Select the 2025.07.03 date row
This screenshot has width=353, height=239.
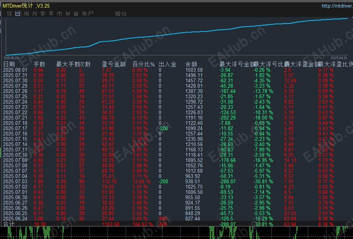pos(15,181)
